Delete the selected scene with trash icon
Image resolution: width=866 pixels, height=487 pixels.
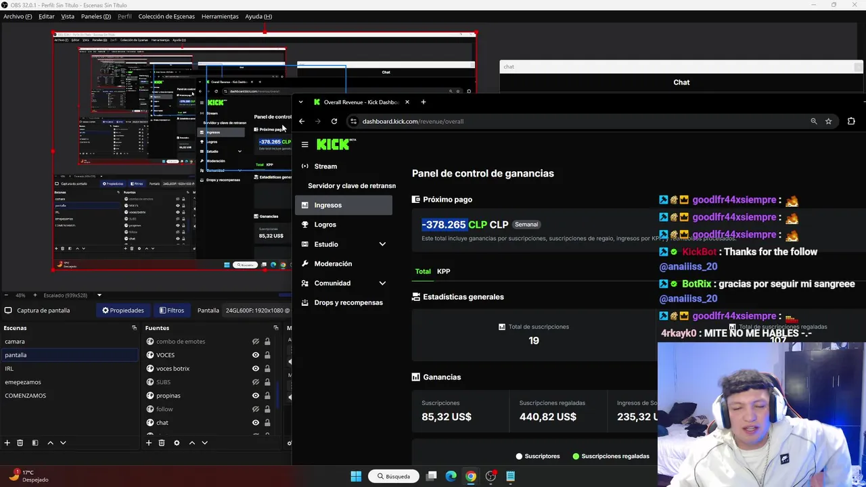(x=20, y=443)
